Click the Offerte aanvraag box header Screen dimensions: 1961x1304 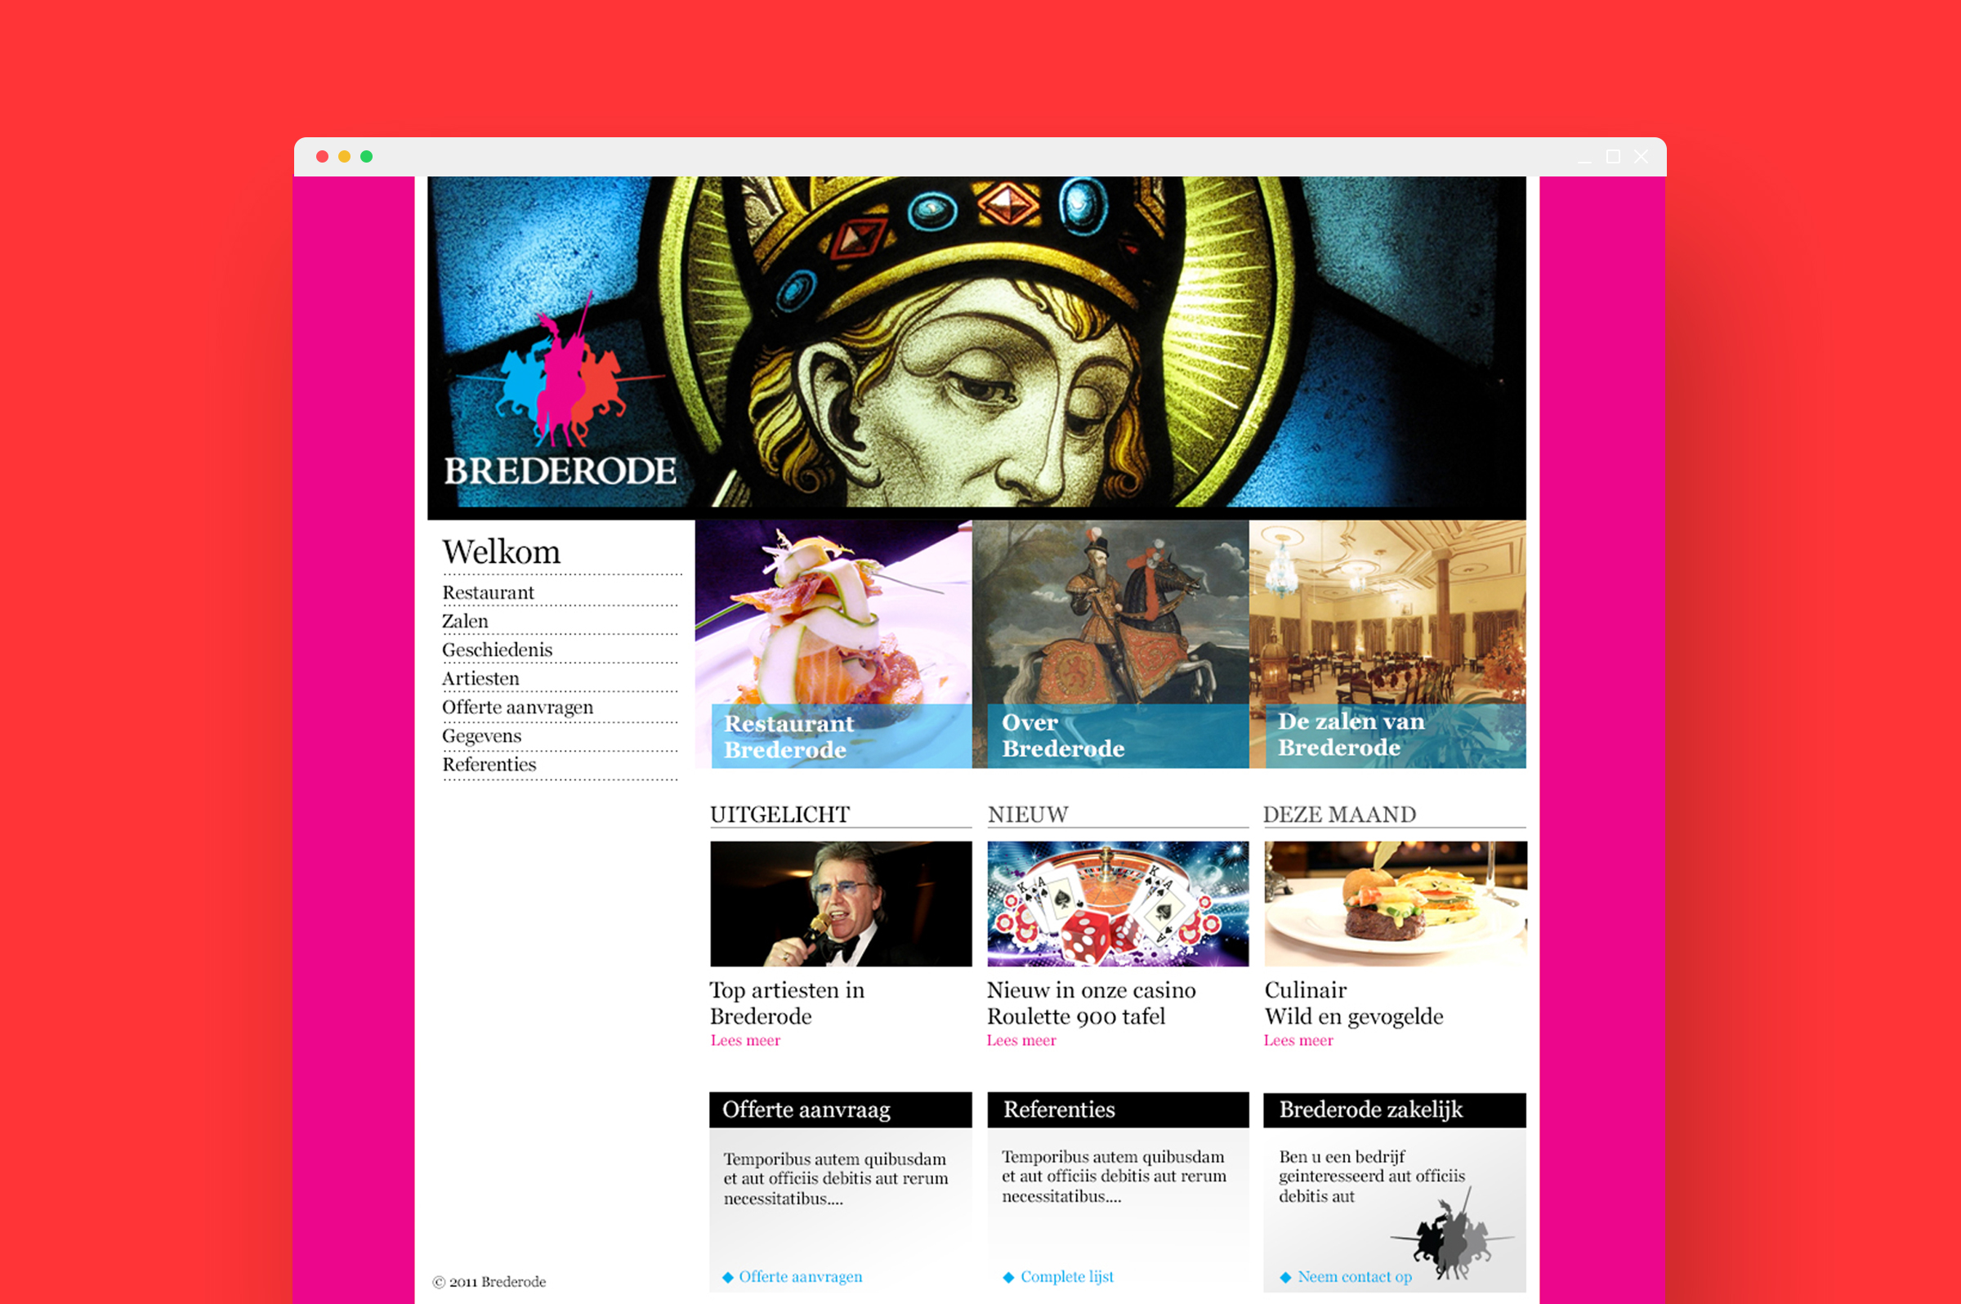pos(840,1110)
